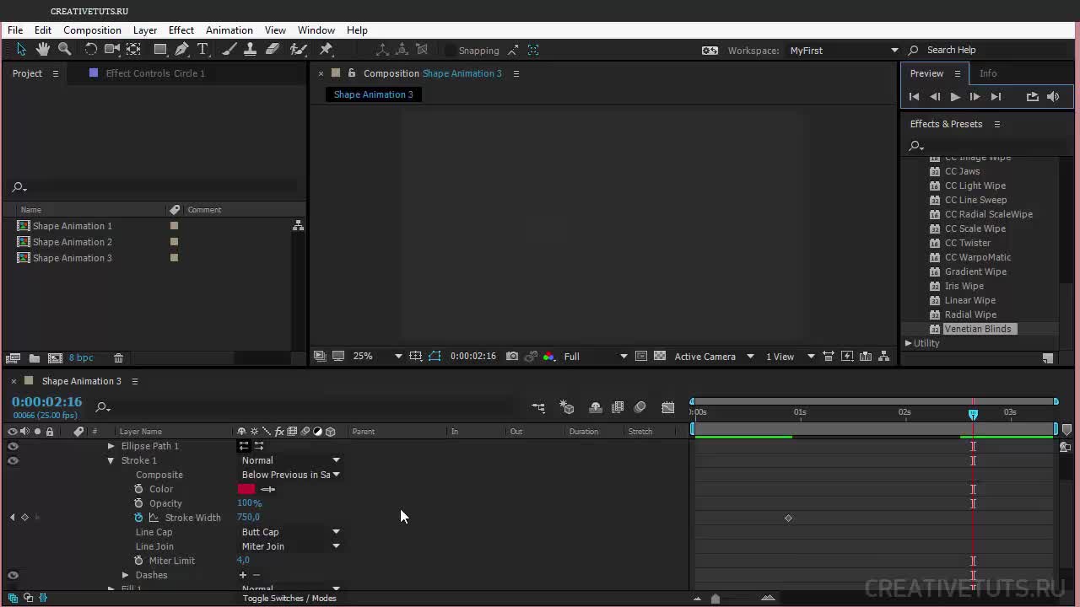
Task: Hide Dashes with its eye icon
Action: [13, 575]
